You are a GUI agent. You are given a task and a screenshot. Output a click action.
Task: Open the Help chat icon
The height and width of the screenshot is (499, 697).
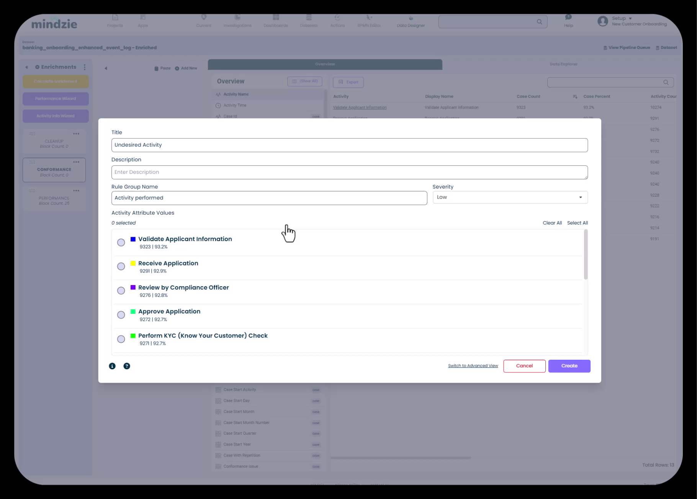568,18
